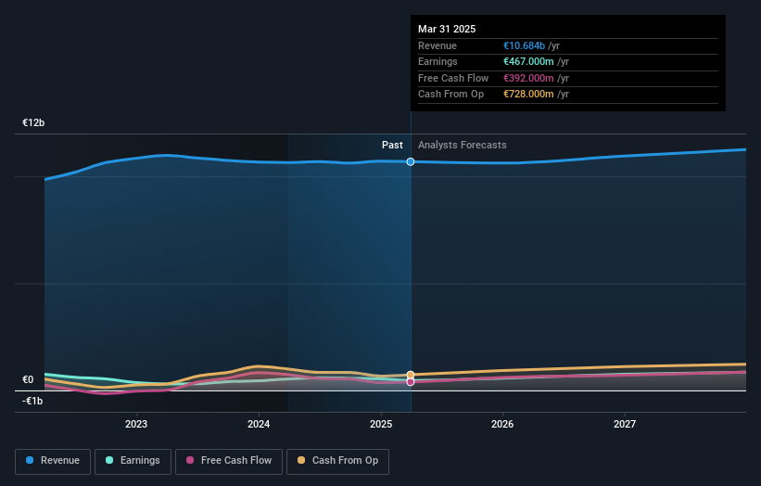
Task: Click the €728.000m cash from op value
Action: coord(528,95)
